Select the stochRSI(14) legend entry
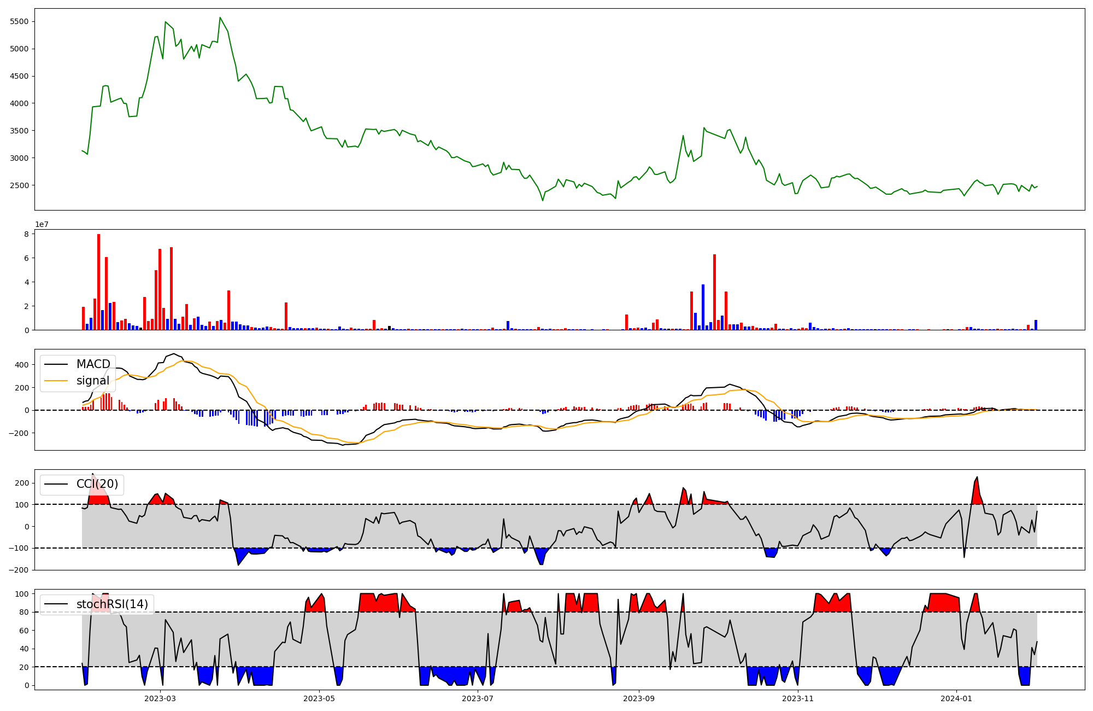The width and height of the screenshot is (1093, 711). [x=96, y=604]
